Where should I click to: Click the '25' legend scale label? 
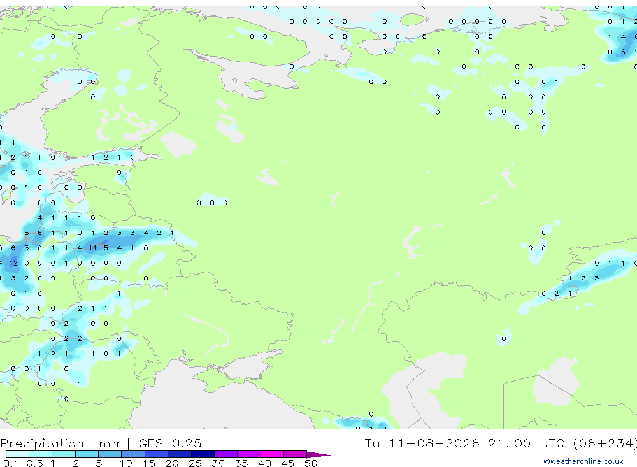196,463
